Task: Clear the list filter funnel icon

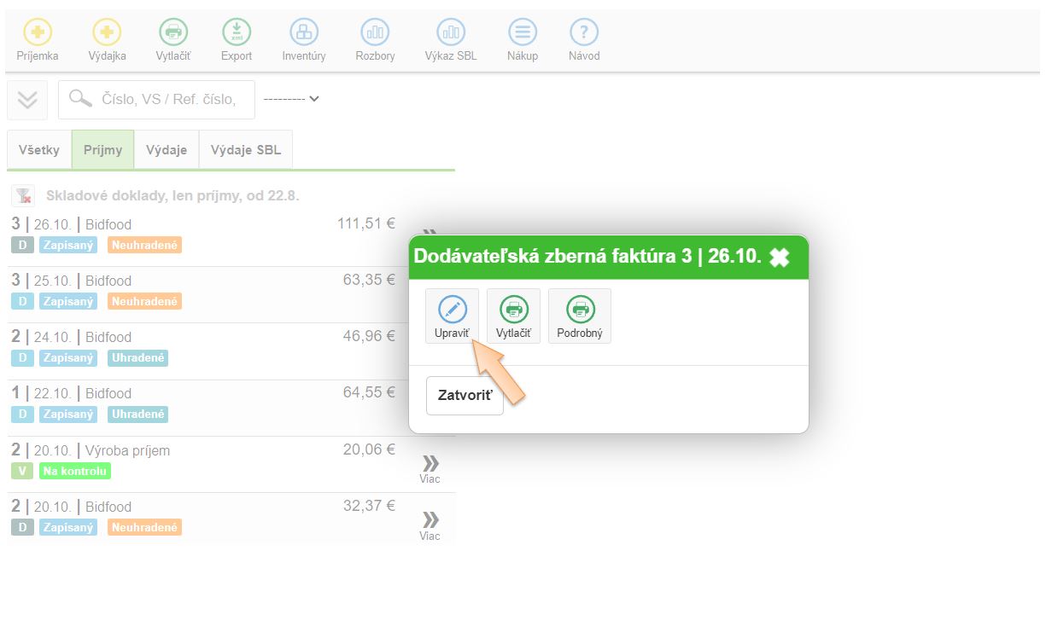Action: tap(23, 196)
